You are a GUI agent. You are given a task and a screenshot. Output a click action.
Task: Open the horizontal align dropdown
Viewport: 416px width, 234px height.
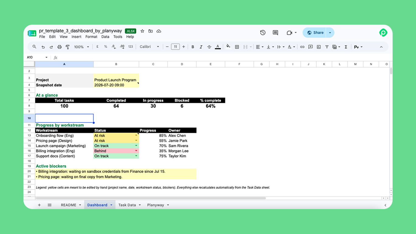click(x=259, y=47)
